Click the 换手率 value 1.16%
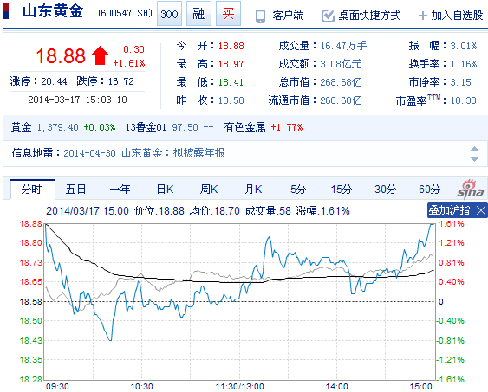Viewport: 488px width, 392px height. point(464,64)
